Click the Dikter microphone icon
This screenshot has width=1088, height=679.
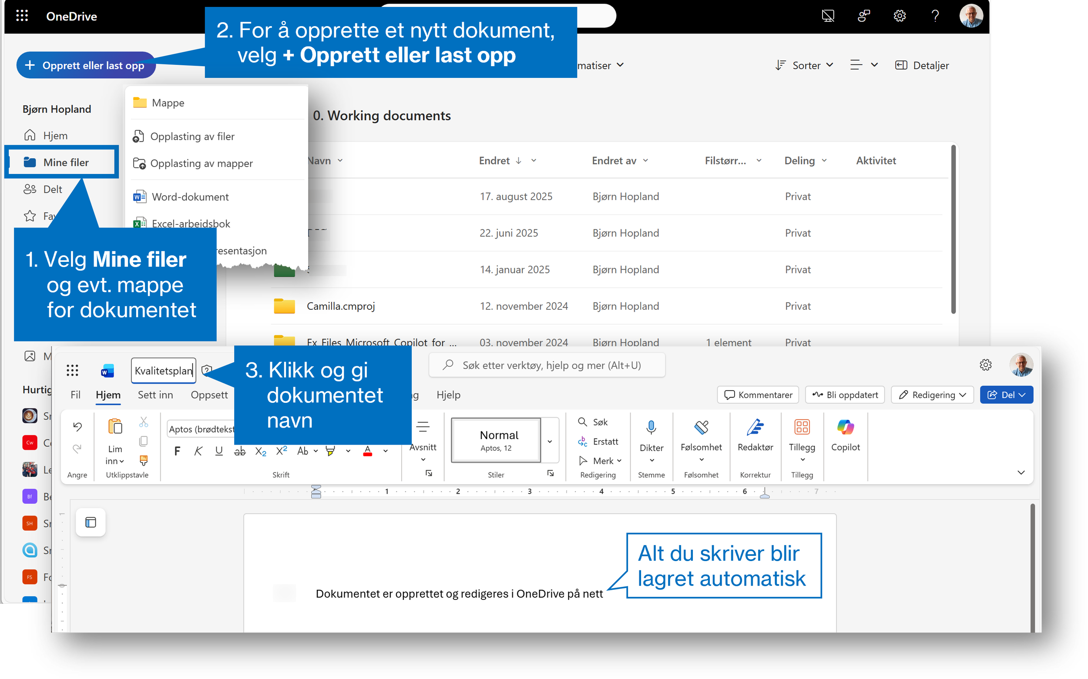(651, 427)
